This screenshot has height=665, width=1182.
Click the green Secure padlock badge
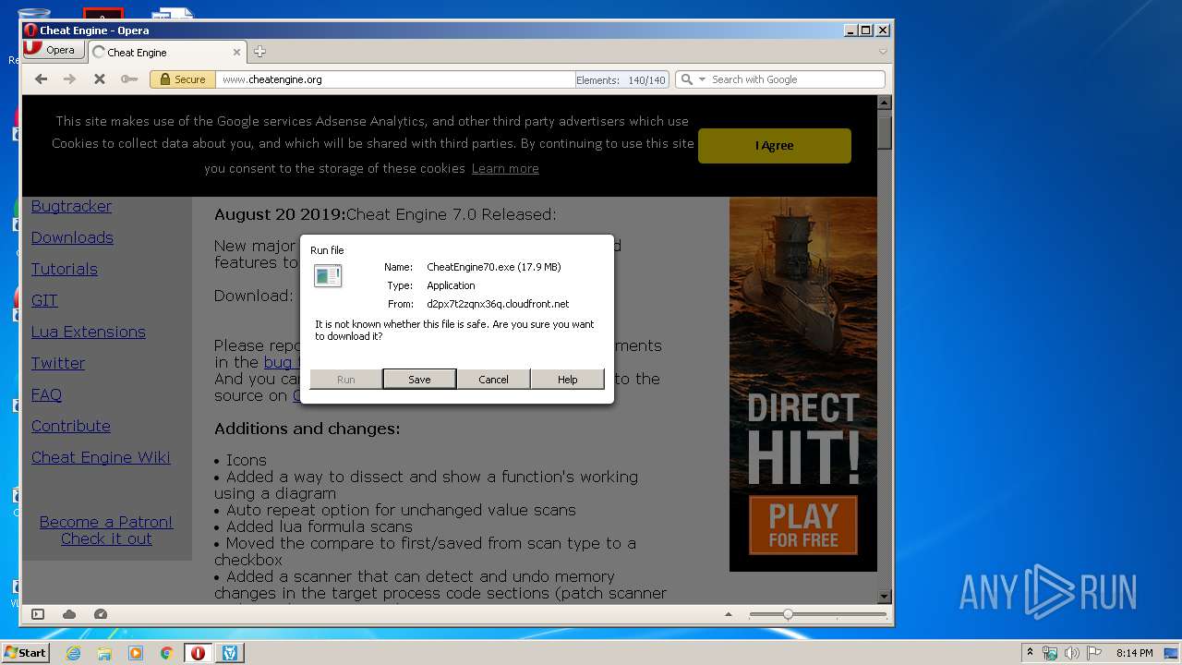click(x=183, y=79)
